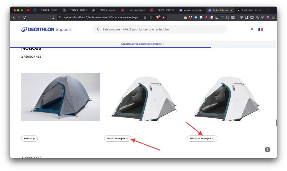The image size is (287, 171).
Task: Click the Decathlon Support logo
Action: pos(46,29)
